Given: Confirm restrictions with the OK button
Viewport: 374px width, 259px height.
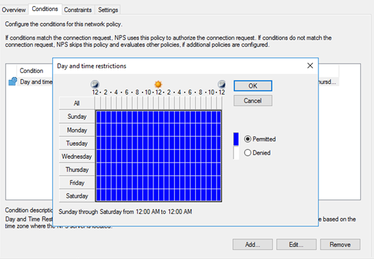Looking at the screenshot, I should pyautogui.click(x=253, y=85).
